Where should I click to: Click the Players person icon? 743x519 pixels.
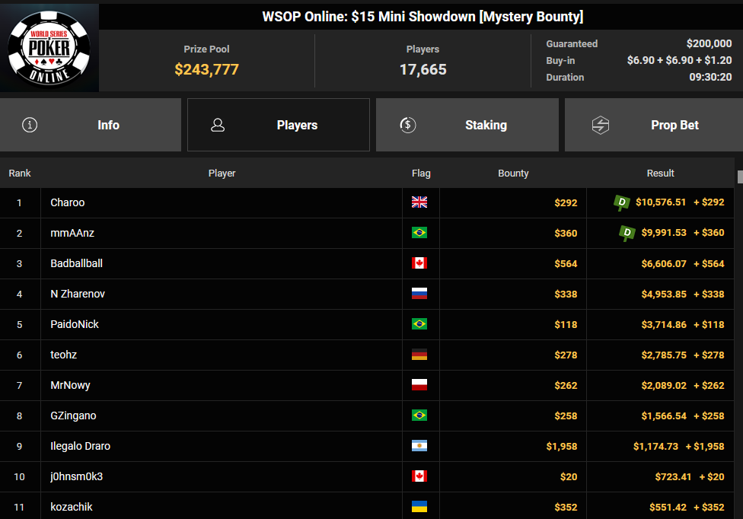[218, 125]
